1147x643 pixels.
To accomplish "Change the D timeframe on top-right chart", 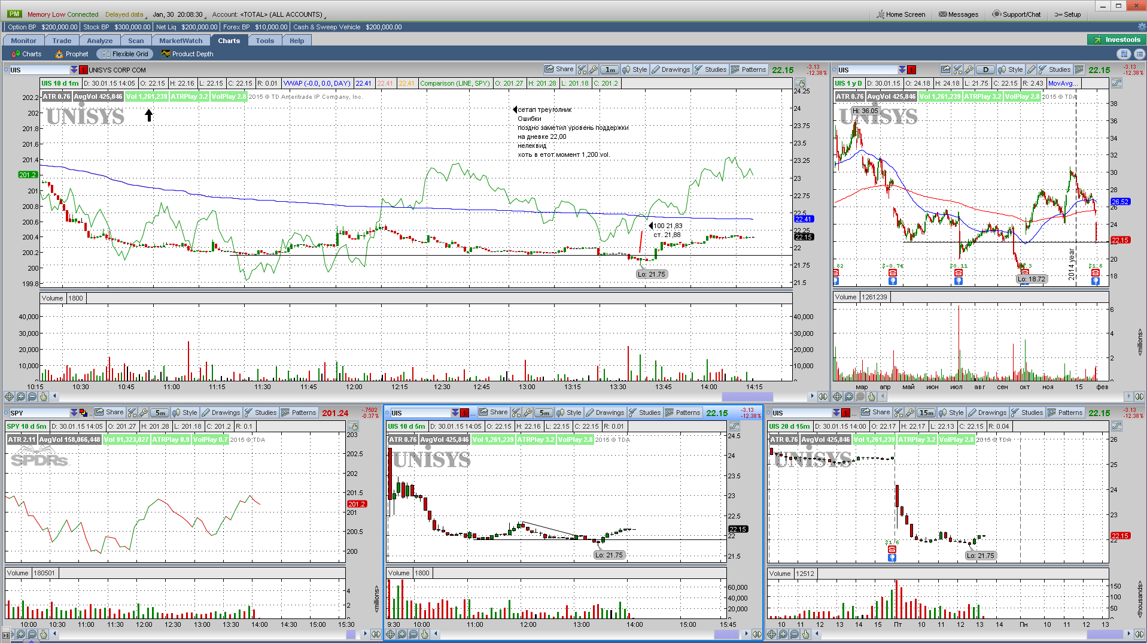I will (x=985, y=69).
